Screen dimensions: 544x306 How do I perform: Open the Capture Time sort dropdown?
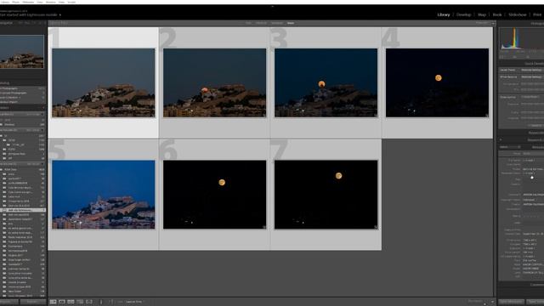[x=134, y=302]
